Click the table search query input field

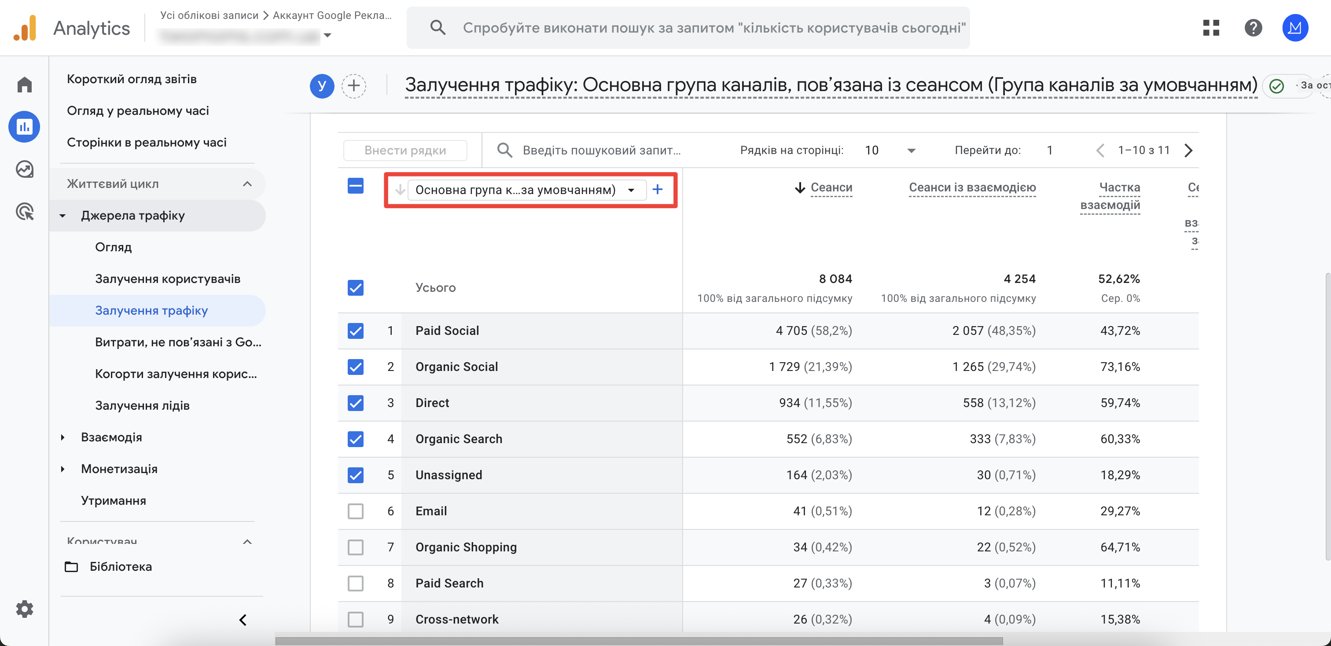601,150
